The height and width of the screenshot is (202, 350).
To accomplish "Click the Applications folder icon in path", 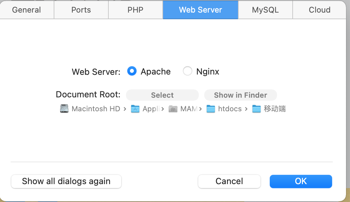I will [x=135, y=109].
